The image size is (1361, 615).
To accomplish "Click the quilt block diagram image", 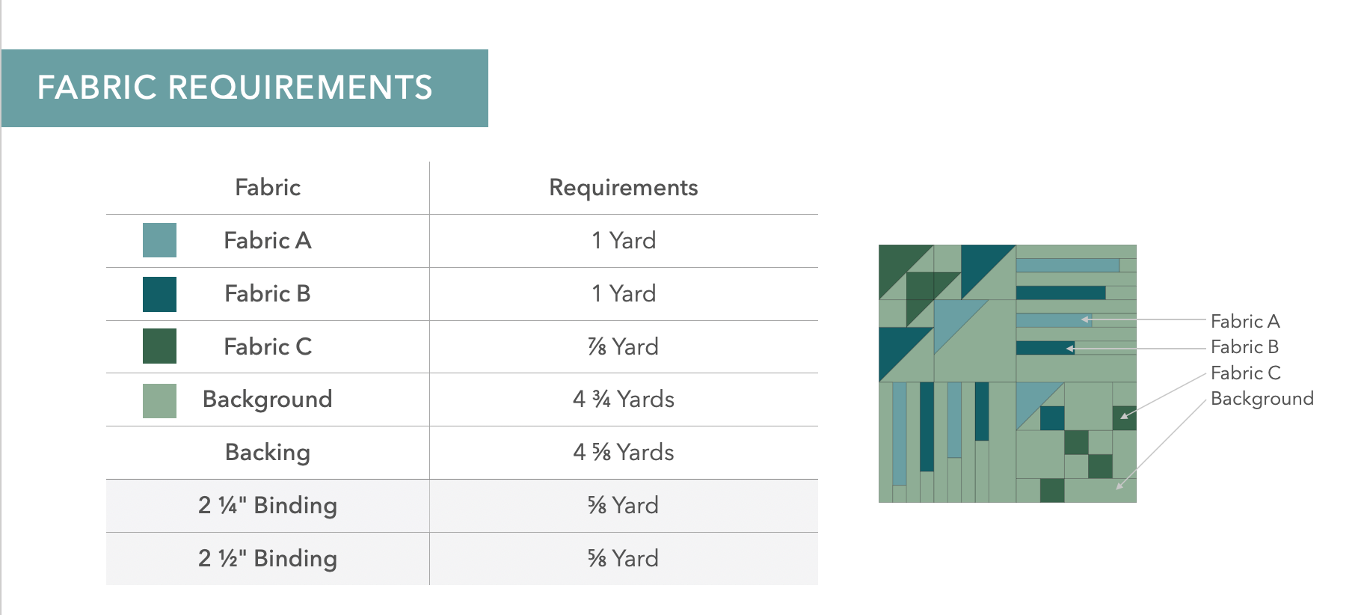I will coord(1007,373).
